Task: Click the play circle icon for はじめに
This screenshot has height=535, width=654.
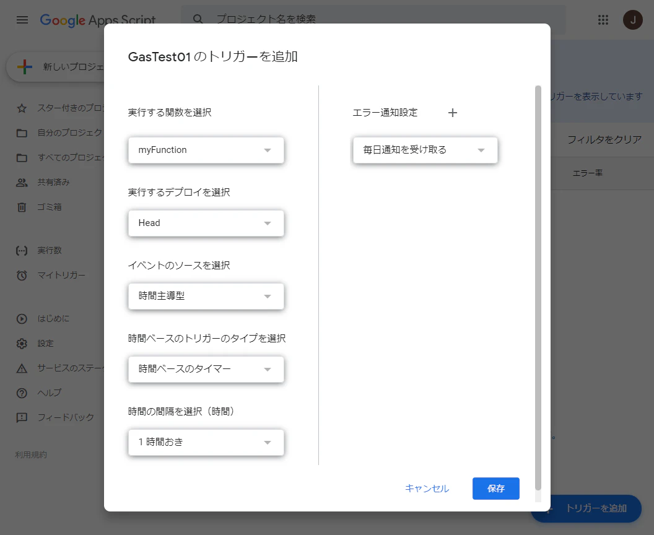Action: [x=22, y=319]
